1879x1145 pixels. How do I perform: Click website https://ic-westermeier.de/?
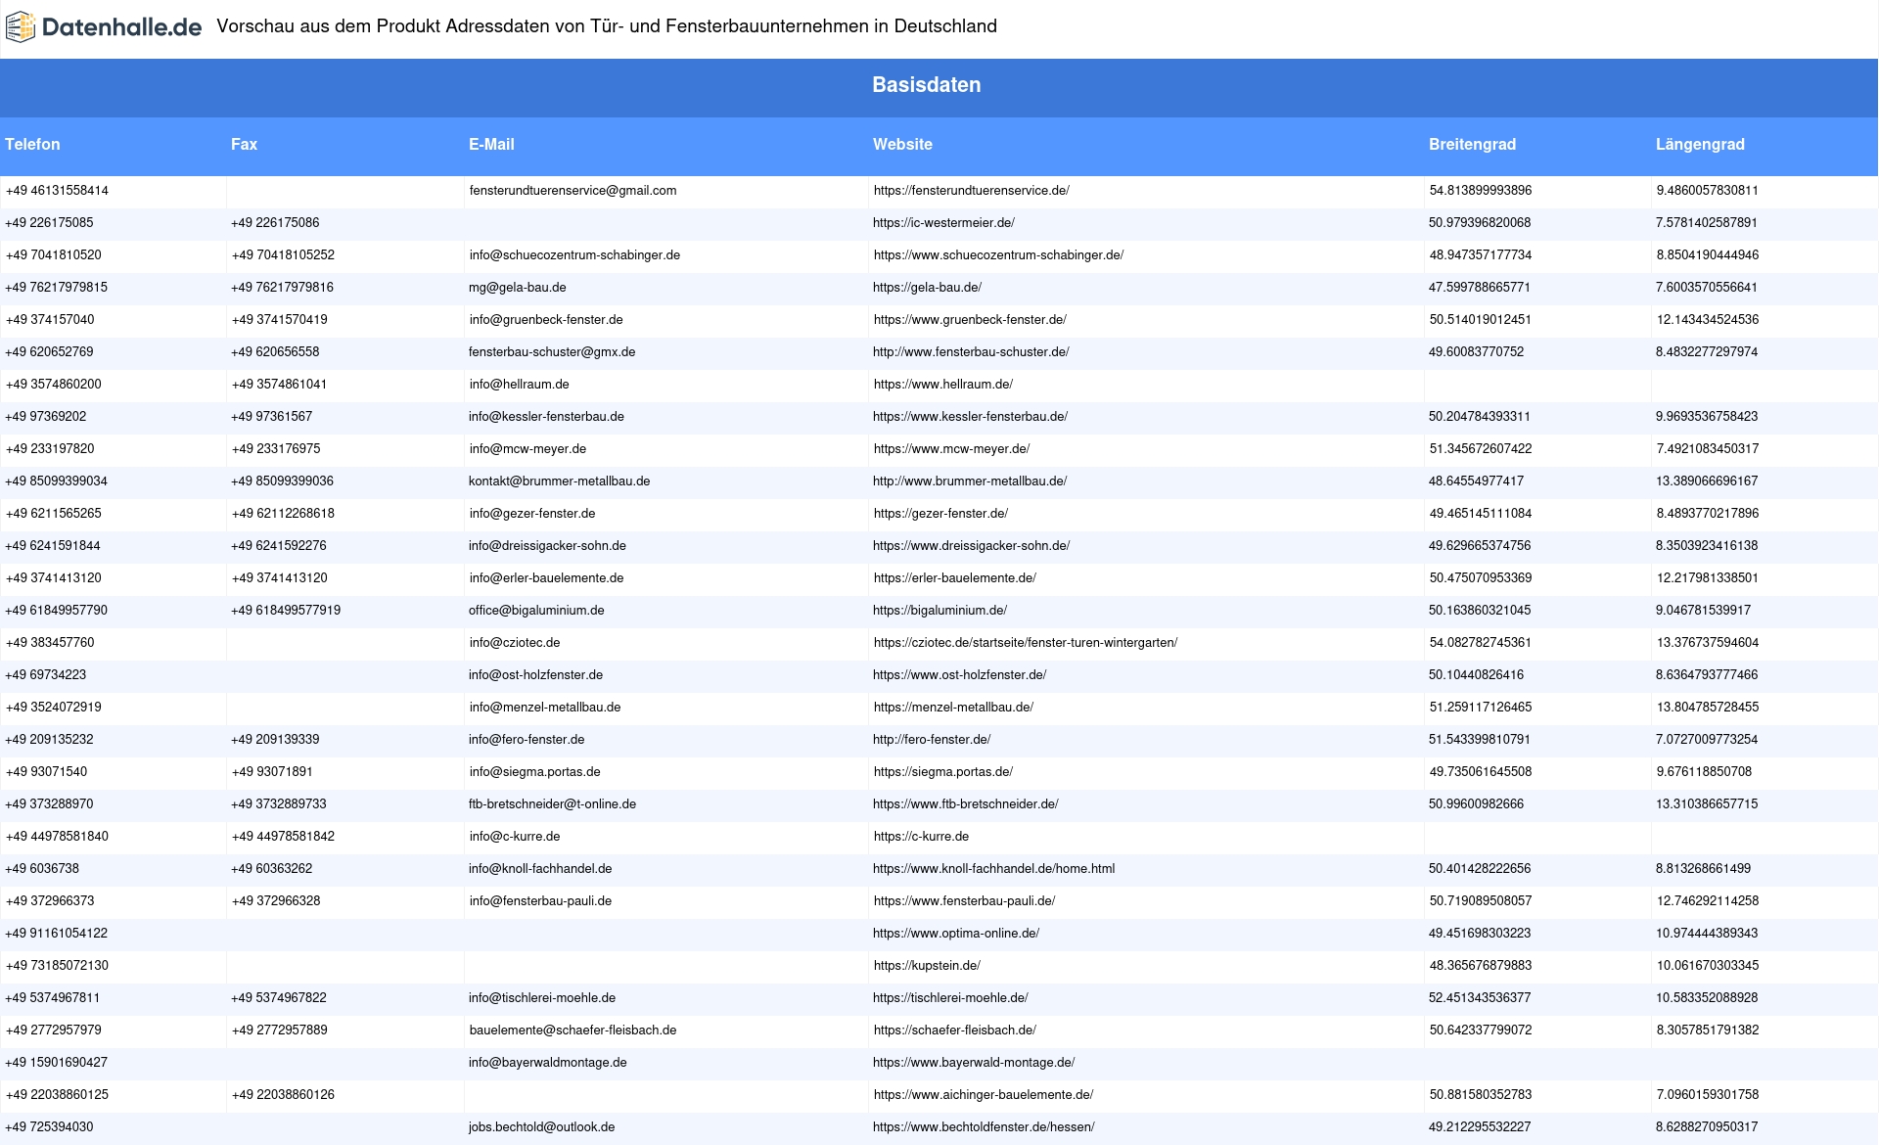pos(943,223)
